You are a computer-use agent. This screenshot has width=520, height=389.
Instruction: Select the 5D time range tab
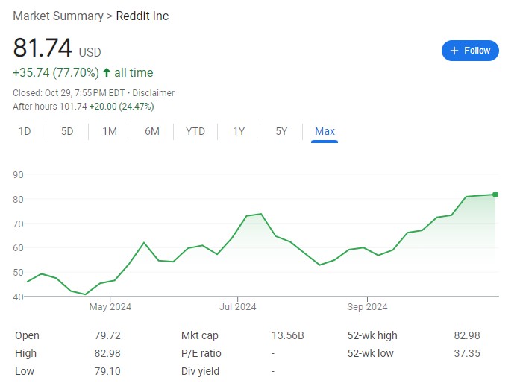tap(67, 131)
